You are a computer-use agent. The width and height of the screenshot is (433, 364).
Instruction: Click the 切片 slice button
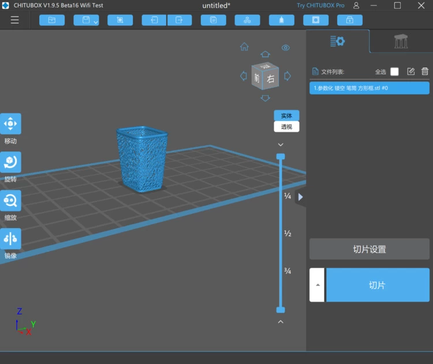(x=378, y=285)
